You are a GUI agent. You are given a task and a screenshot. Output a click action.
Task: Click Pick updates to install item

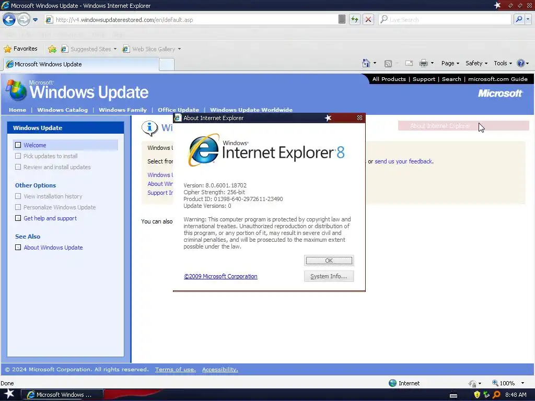[x=50, y=156]
